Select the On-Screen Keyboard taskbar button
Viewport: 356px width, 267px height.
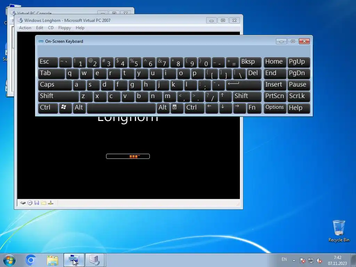click(74, 260)
